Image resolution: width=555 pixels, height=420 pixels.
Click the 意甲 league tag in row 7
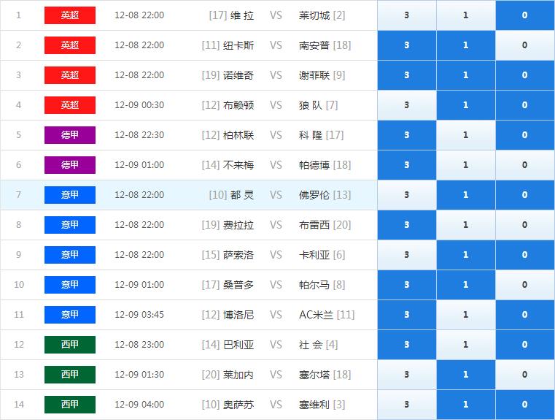coord(70,195)
